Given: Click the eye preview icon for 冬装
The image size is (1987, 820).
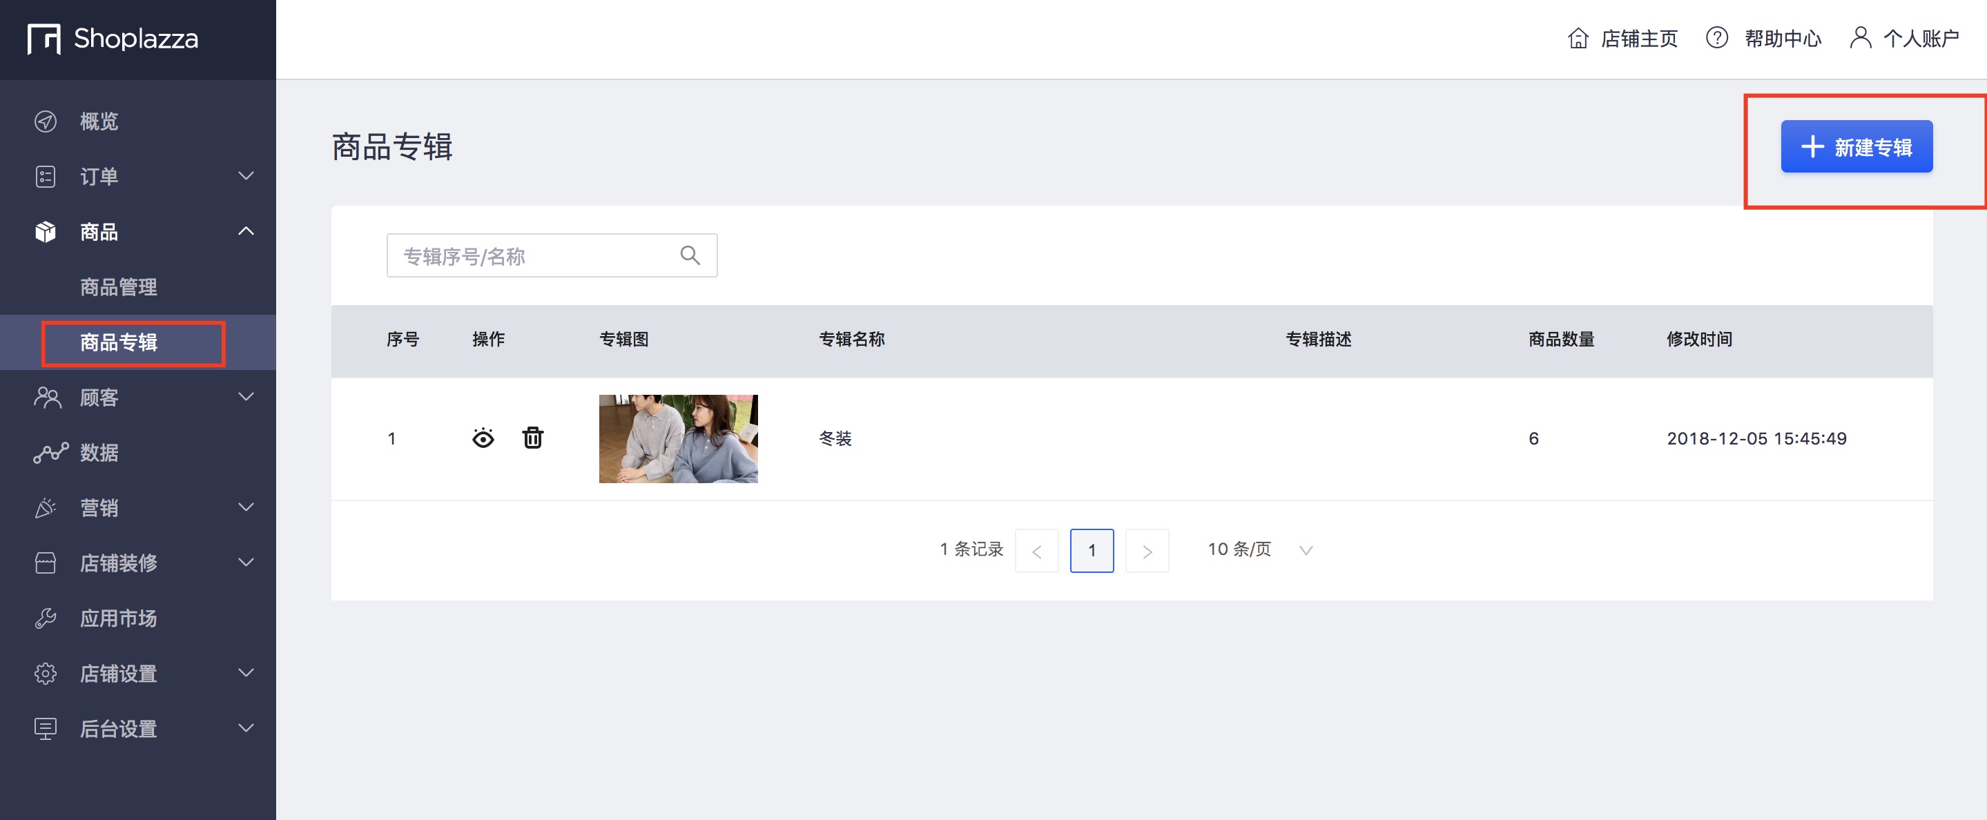Looking at the screenshot, I should [483, 438].
